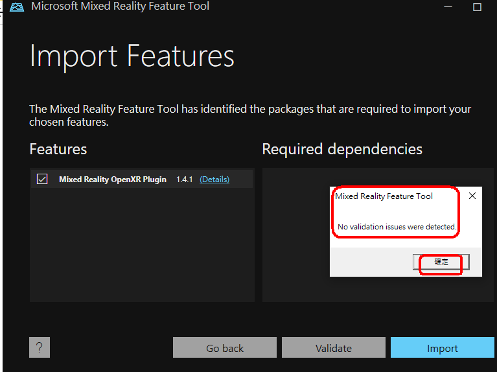Image resolution: width=497 pixels, height=372 pixels.
Task: Click the blue Import button
Action: click(442, 347)
